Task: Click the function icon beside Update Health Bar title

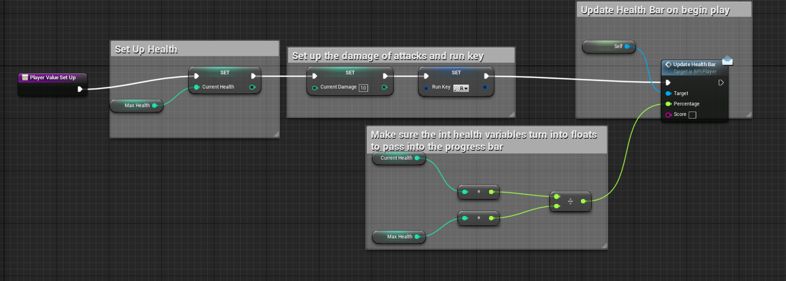Action: (668, 65)
